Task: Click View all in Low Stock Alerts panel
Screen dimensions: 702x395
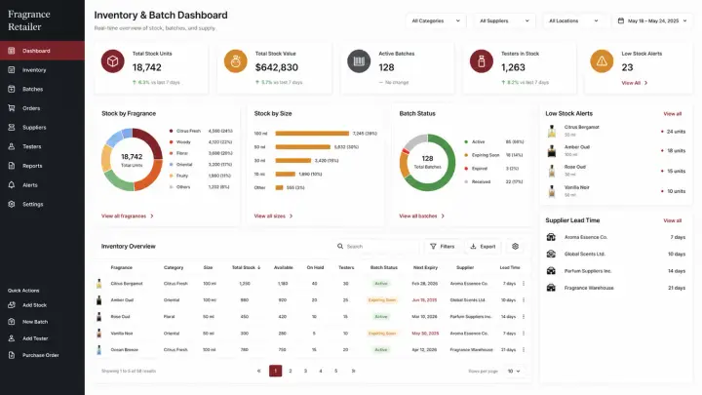Action: 673,114
